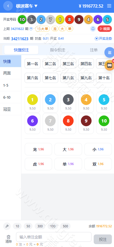The image size is (114, 247).
Task: Toggle the notification bell icon
Action: pos(93,29)
